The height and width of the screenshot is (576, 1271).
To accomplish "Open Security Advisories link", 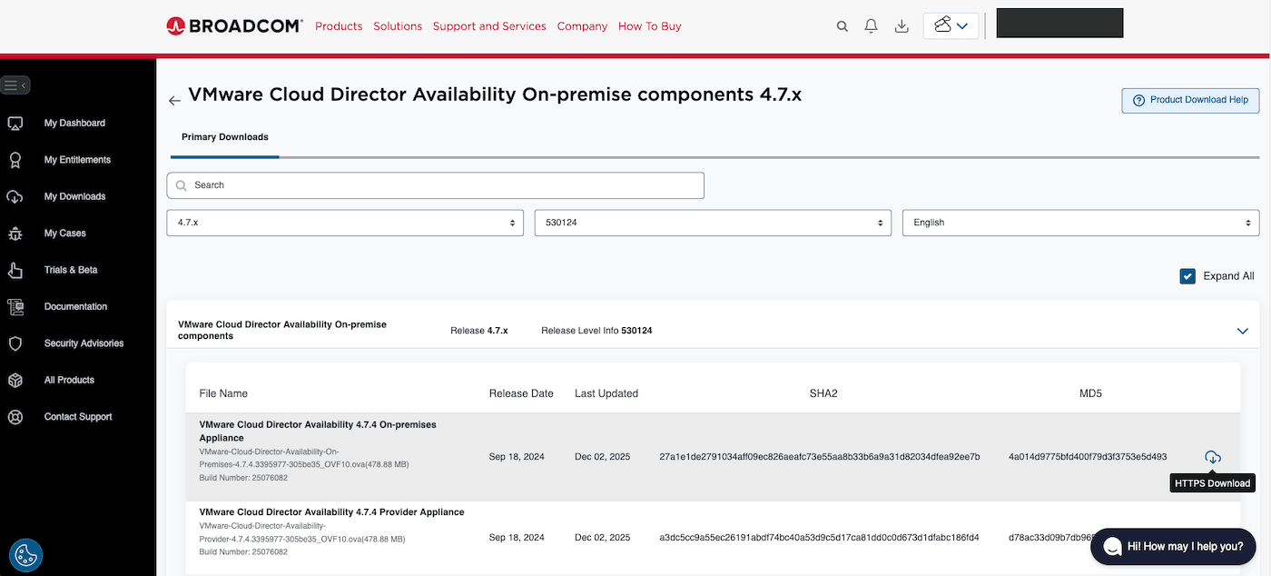I will (x=84, y=343).
